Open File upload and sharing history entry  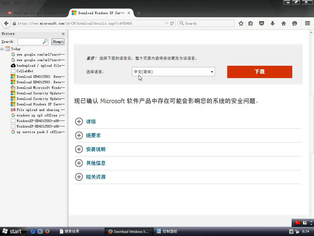point(38,110)
